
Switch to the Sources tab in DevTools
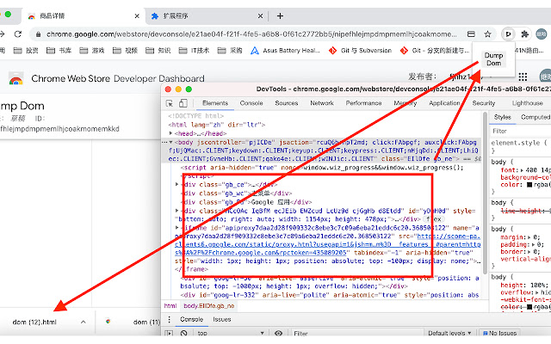coord(287,103)
